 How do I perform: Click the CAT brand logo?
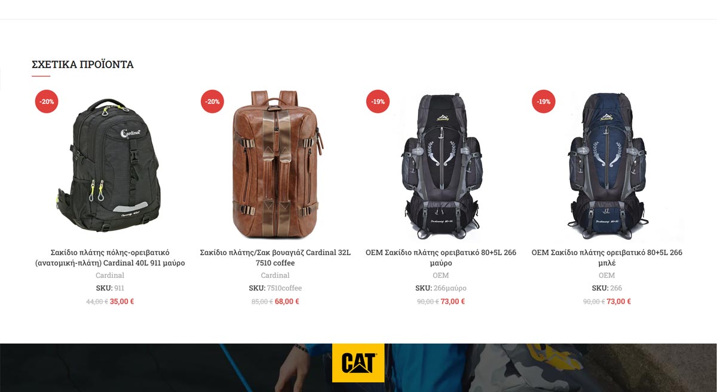pyautogui.click(x=358, y=363)
